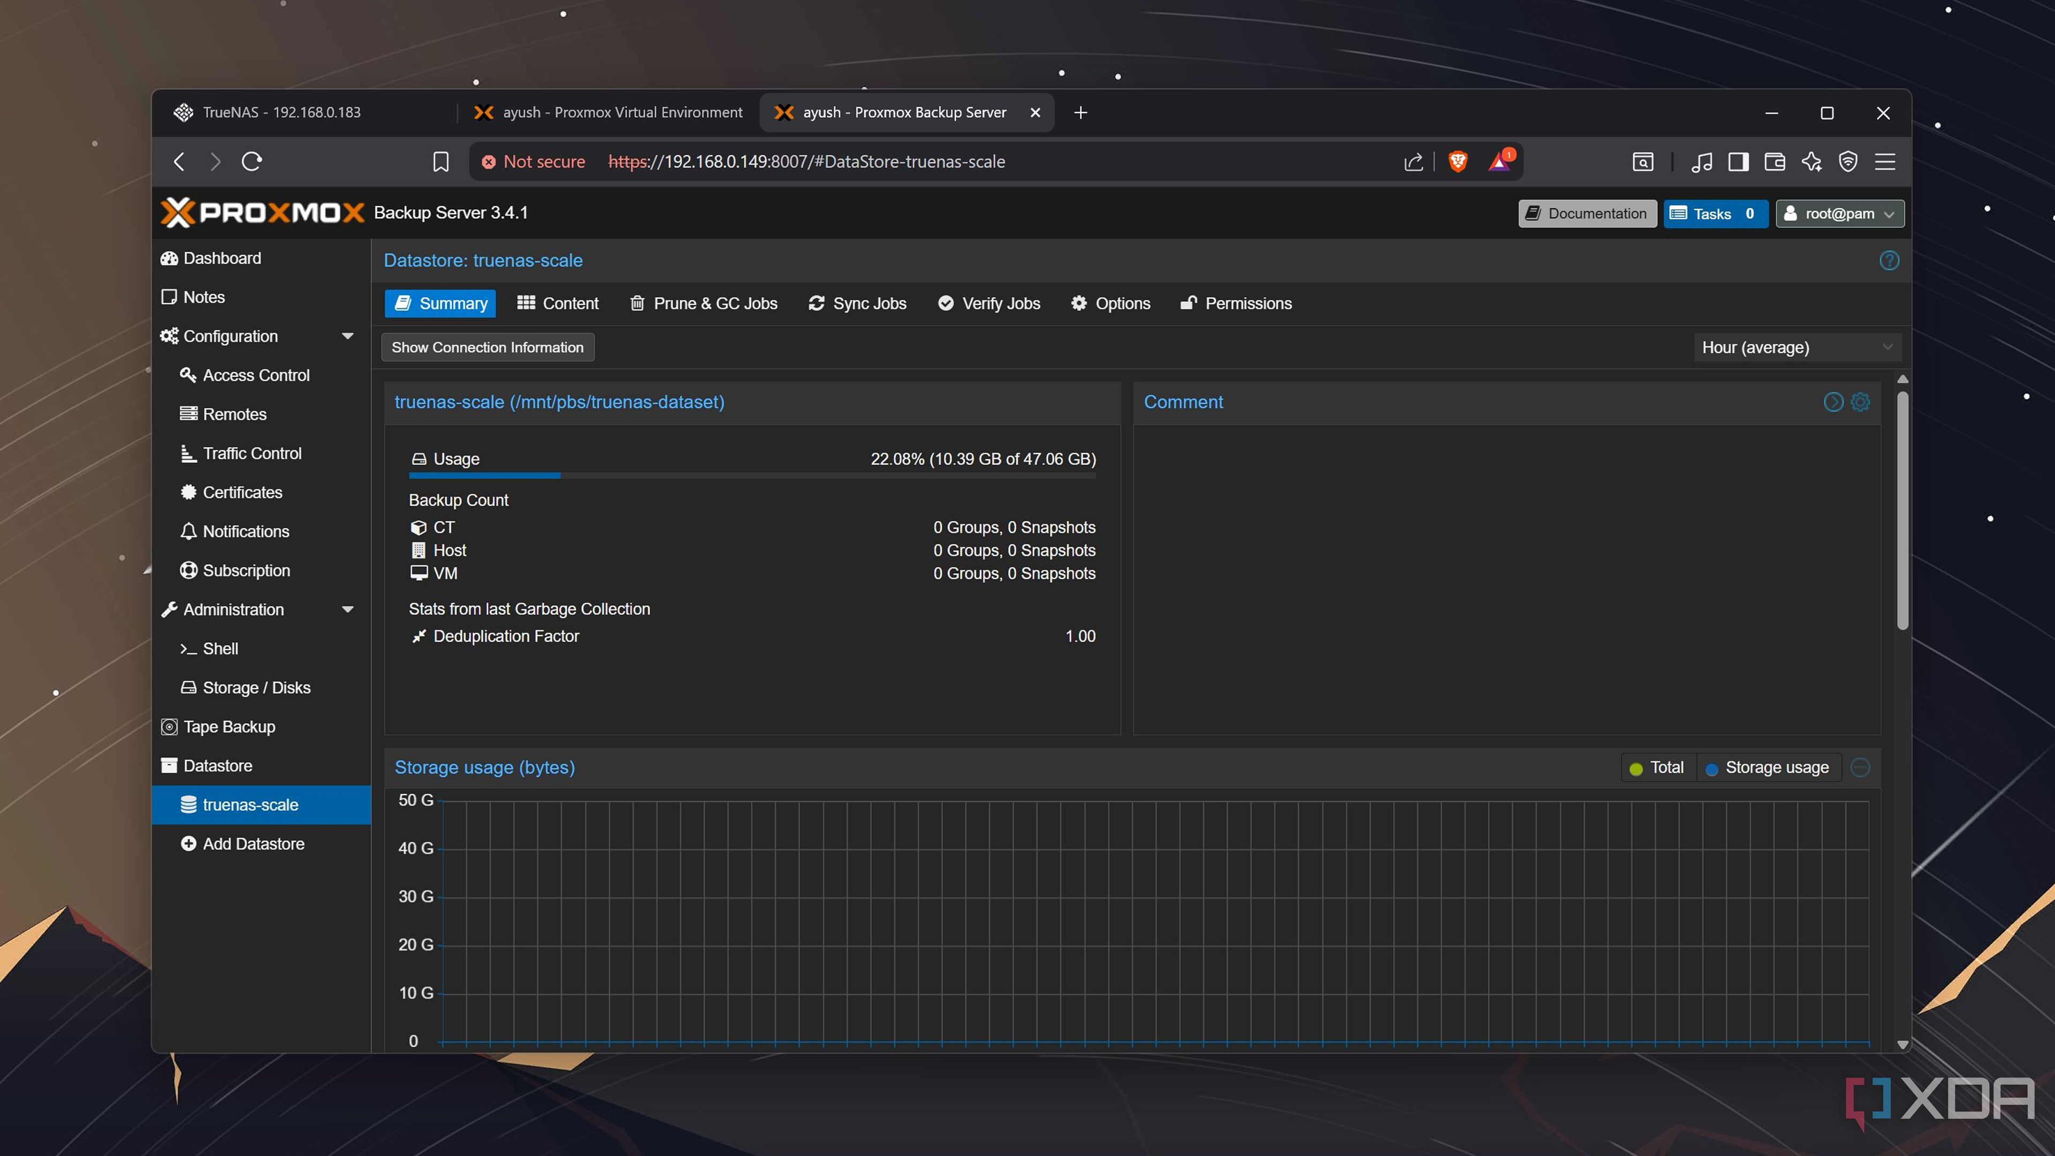Switch to the Proxmox Virtual Environment browser tab
2055x1156 pixels.
(x=608, y=112)
